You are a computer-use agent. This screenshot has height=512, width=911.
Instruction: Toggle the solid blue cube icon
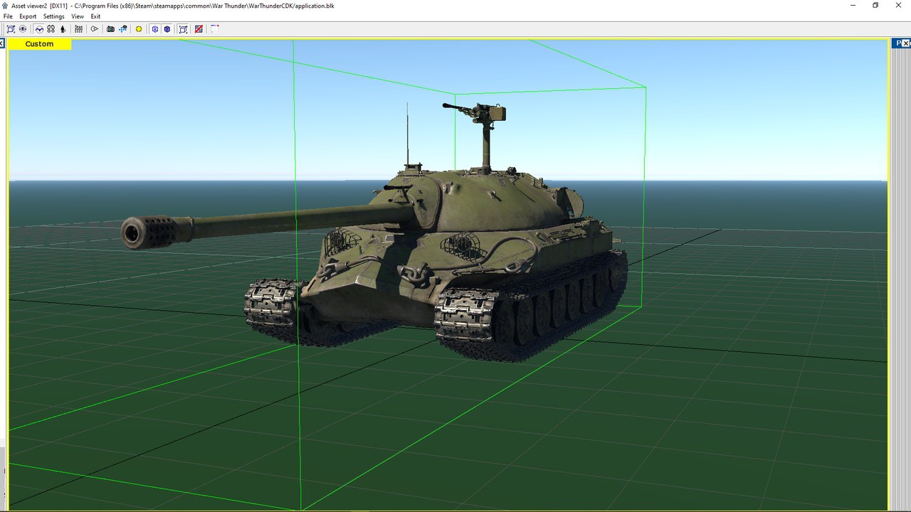point(167,29)
